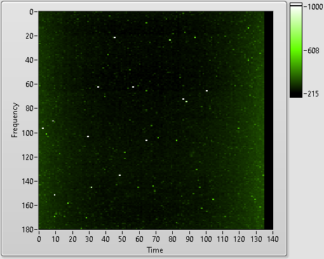
Task: Click the 70 tick label on Time axis
Action: pyautogui.click(x=156, y=239)
